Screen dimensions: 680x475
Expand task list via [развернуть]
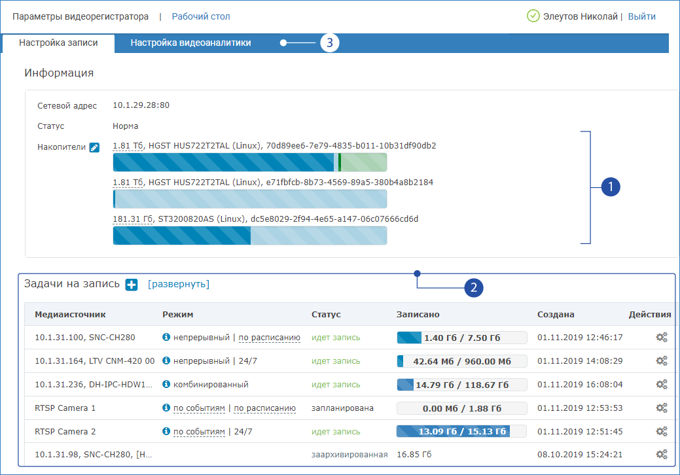pyautogui.click(x=179, y=285)
